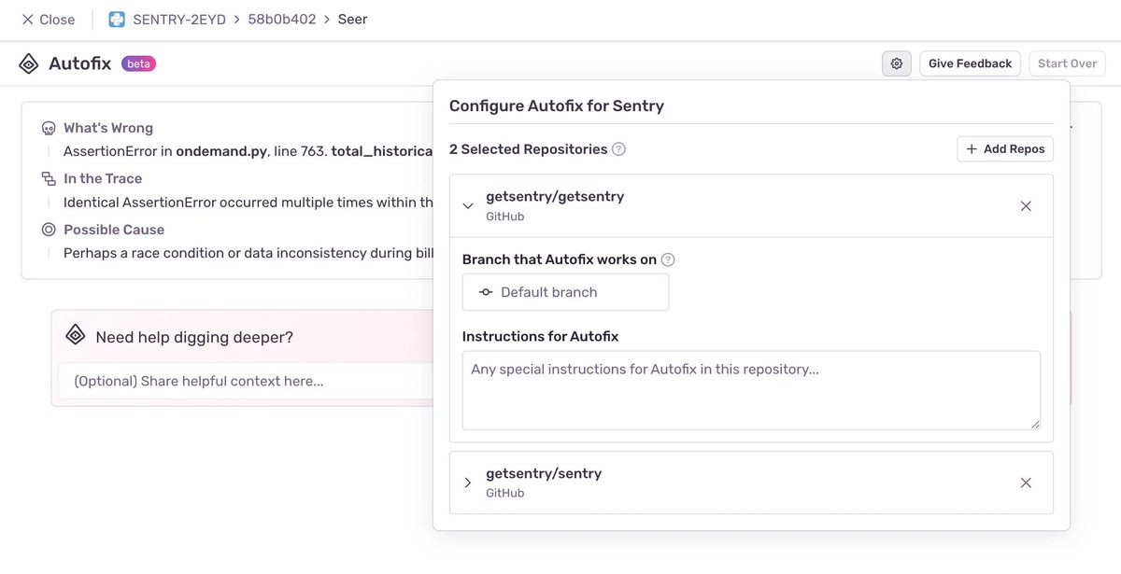Click the Add Repos button
The width and height of the screenshot is (1121, 574).
point(1004,148)
